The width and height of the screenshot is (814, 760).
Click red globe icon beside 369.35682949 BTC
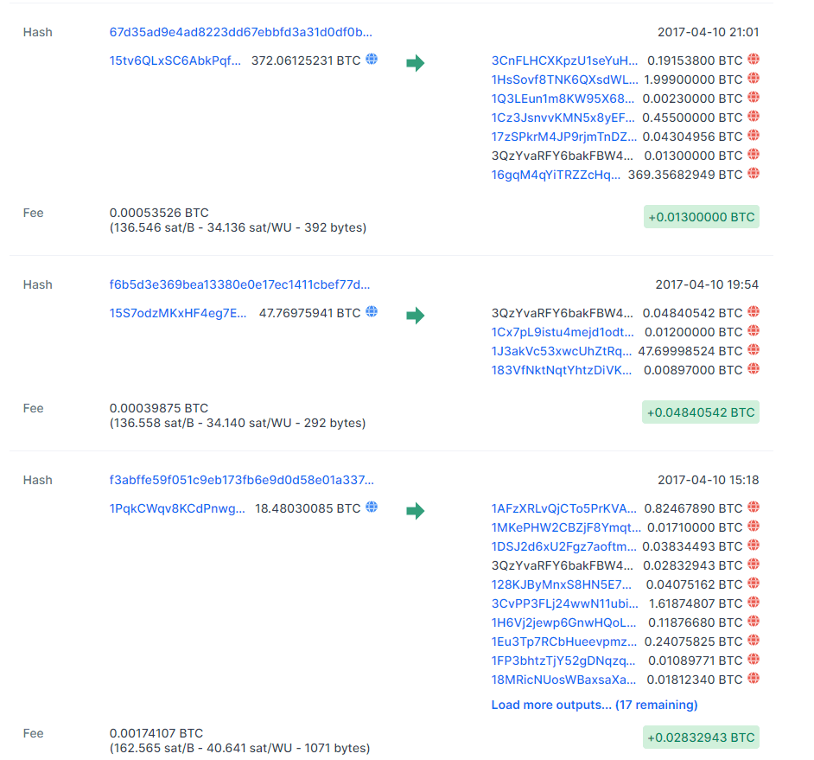tap(754, 174)
